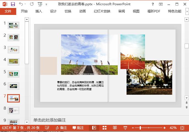Click the Save icon in quick access toolbar
Screen dimensions: 189x132
click(x=13, y=4)
